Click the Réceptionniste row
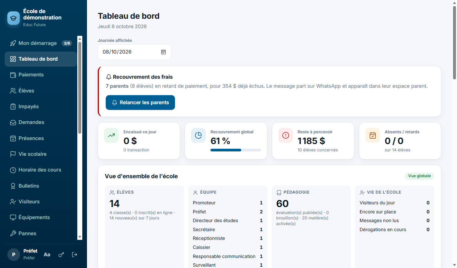 (228, 238)
